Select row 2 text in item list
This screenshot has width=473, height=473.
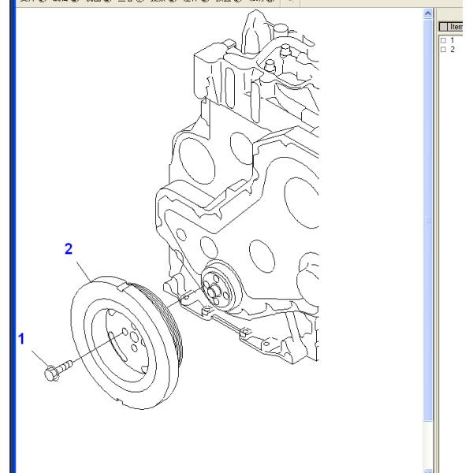pyautogui.click(x=452, y=49)
